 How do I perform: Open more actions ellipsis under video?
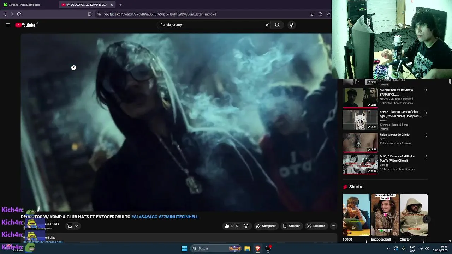click(x=333, y=226)
